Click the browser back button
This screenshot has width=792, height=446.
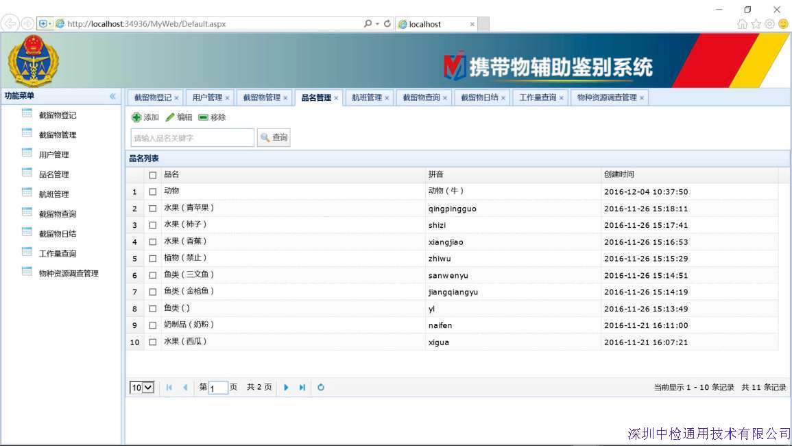pos(10,23)
